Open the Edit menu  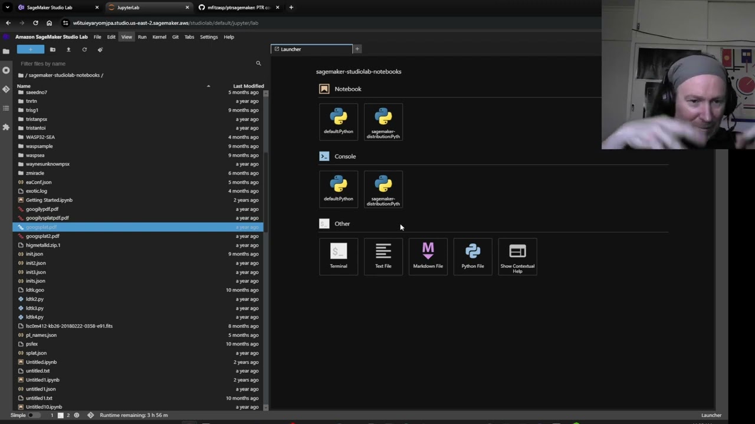click(111, 37)
